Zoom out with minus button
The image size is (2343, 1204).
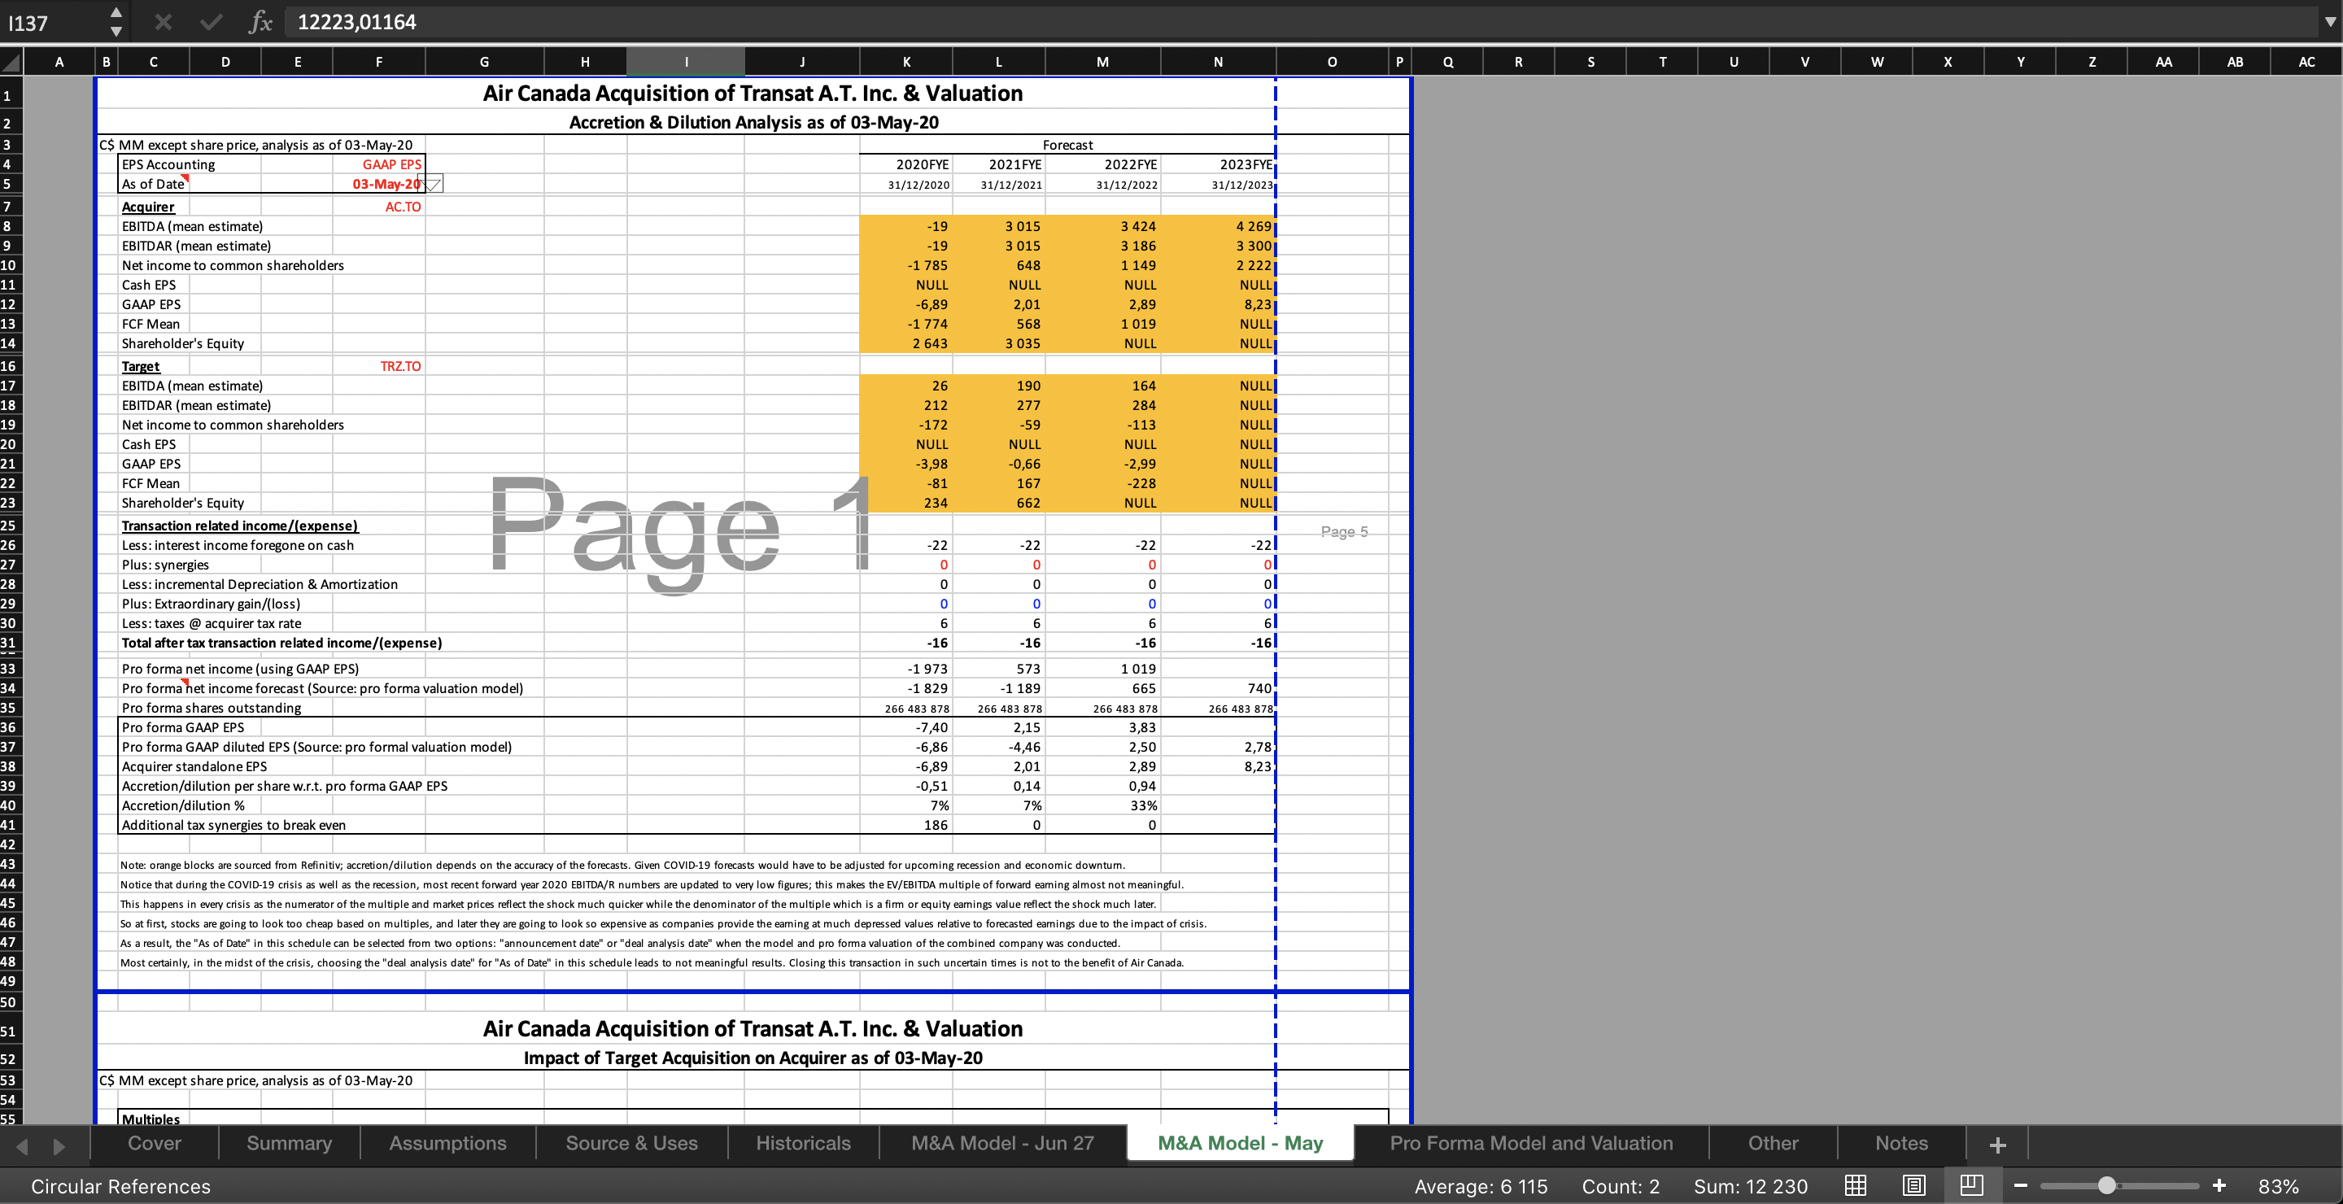coord(2021,1185)
